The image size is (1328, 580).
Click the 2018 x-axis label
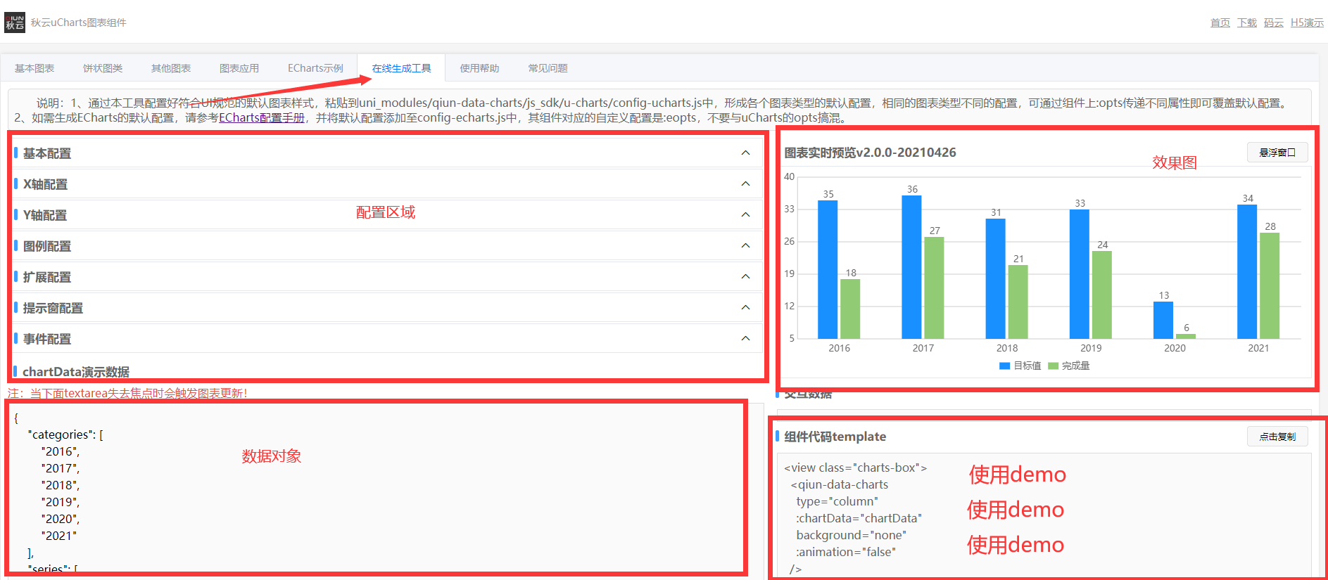point(1007,348)
